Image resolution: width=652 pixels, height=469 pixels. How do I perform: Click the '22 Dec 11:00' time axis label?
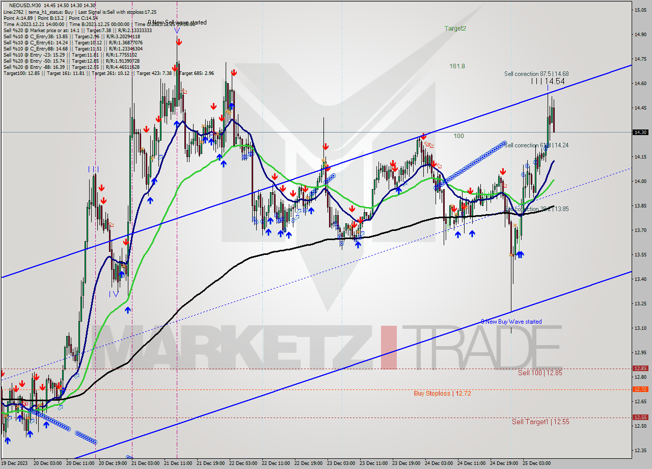tap(276, 463)
